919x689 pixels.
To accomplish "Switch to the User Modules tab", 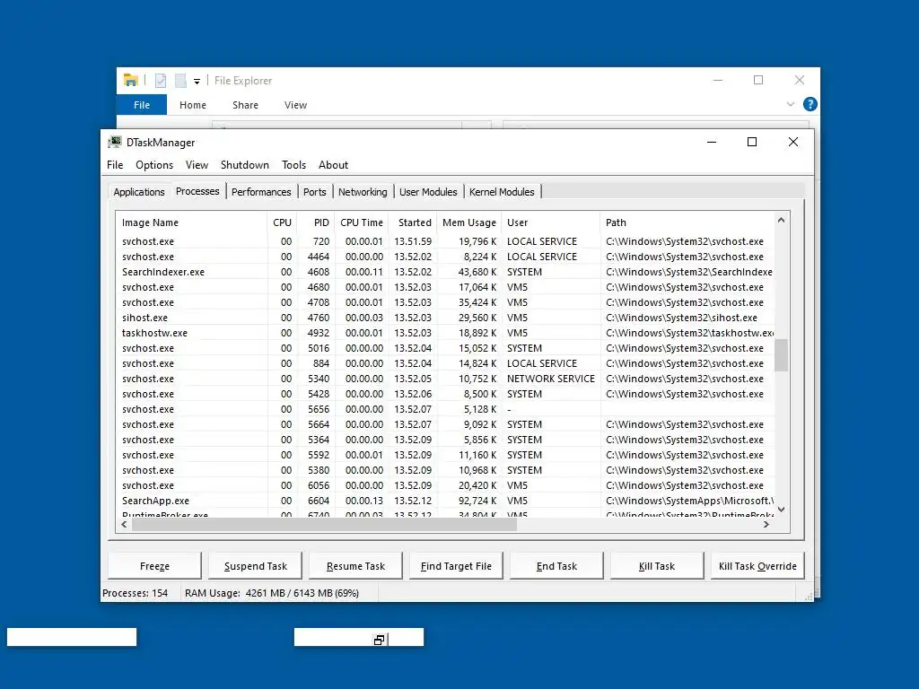I will pos(428,192).
